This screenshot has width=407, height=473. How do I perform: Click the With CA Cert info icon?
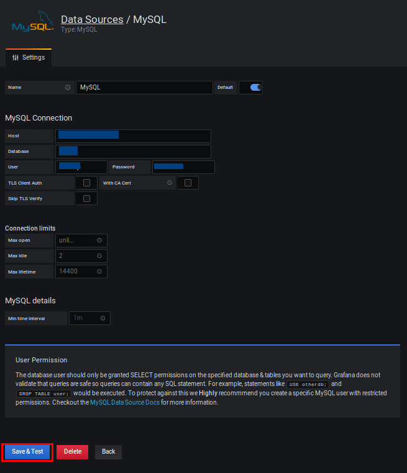click(x=170, y=183)
